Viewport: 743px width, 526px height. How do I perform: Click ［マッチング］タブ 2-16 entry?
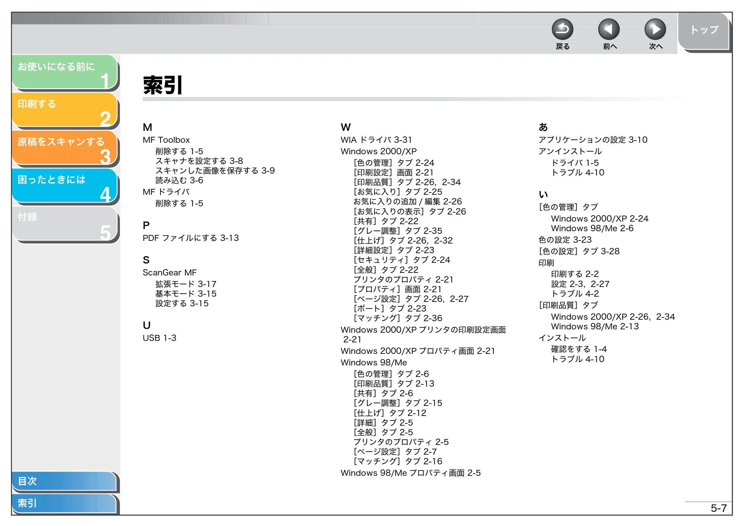(398, 461)
